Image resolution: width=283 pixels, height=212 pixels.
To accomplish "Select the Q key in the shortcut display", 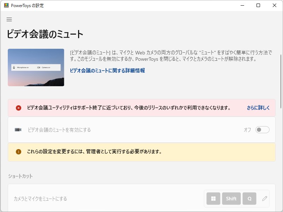I will pos(249,199).
